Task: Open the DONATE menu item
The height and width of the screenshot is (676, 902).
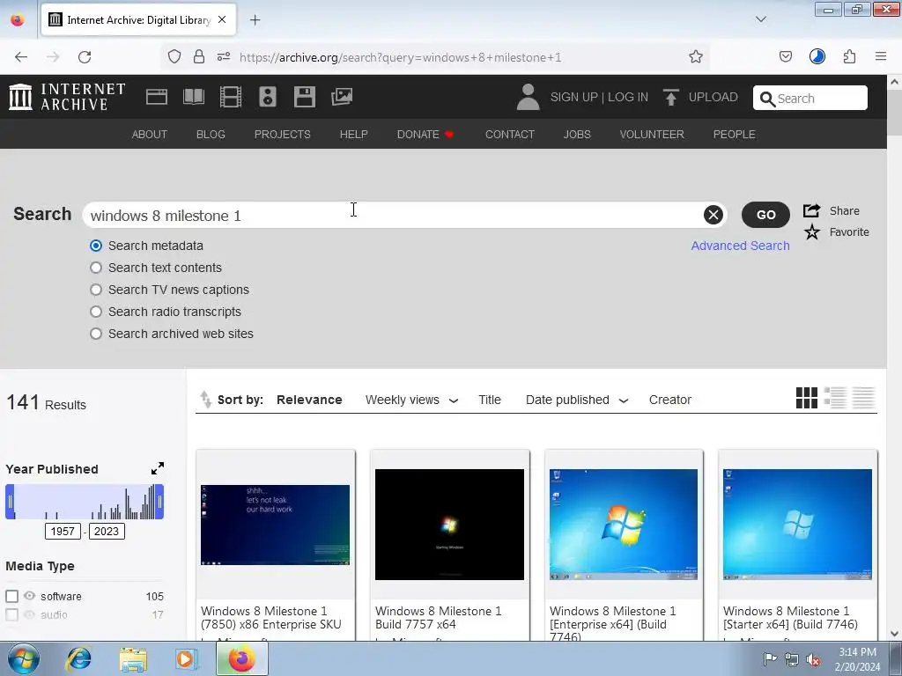Action: coord(425,134)
